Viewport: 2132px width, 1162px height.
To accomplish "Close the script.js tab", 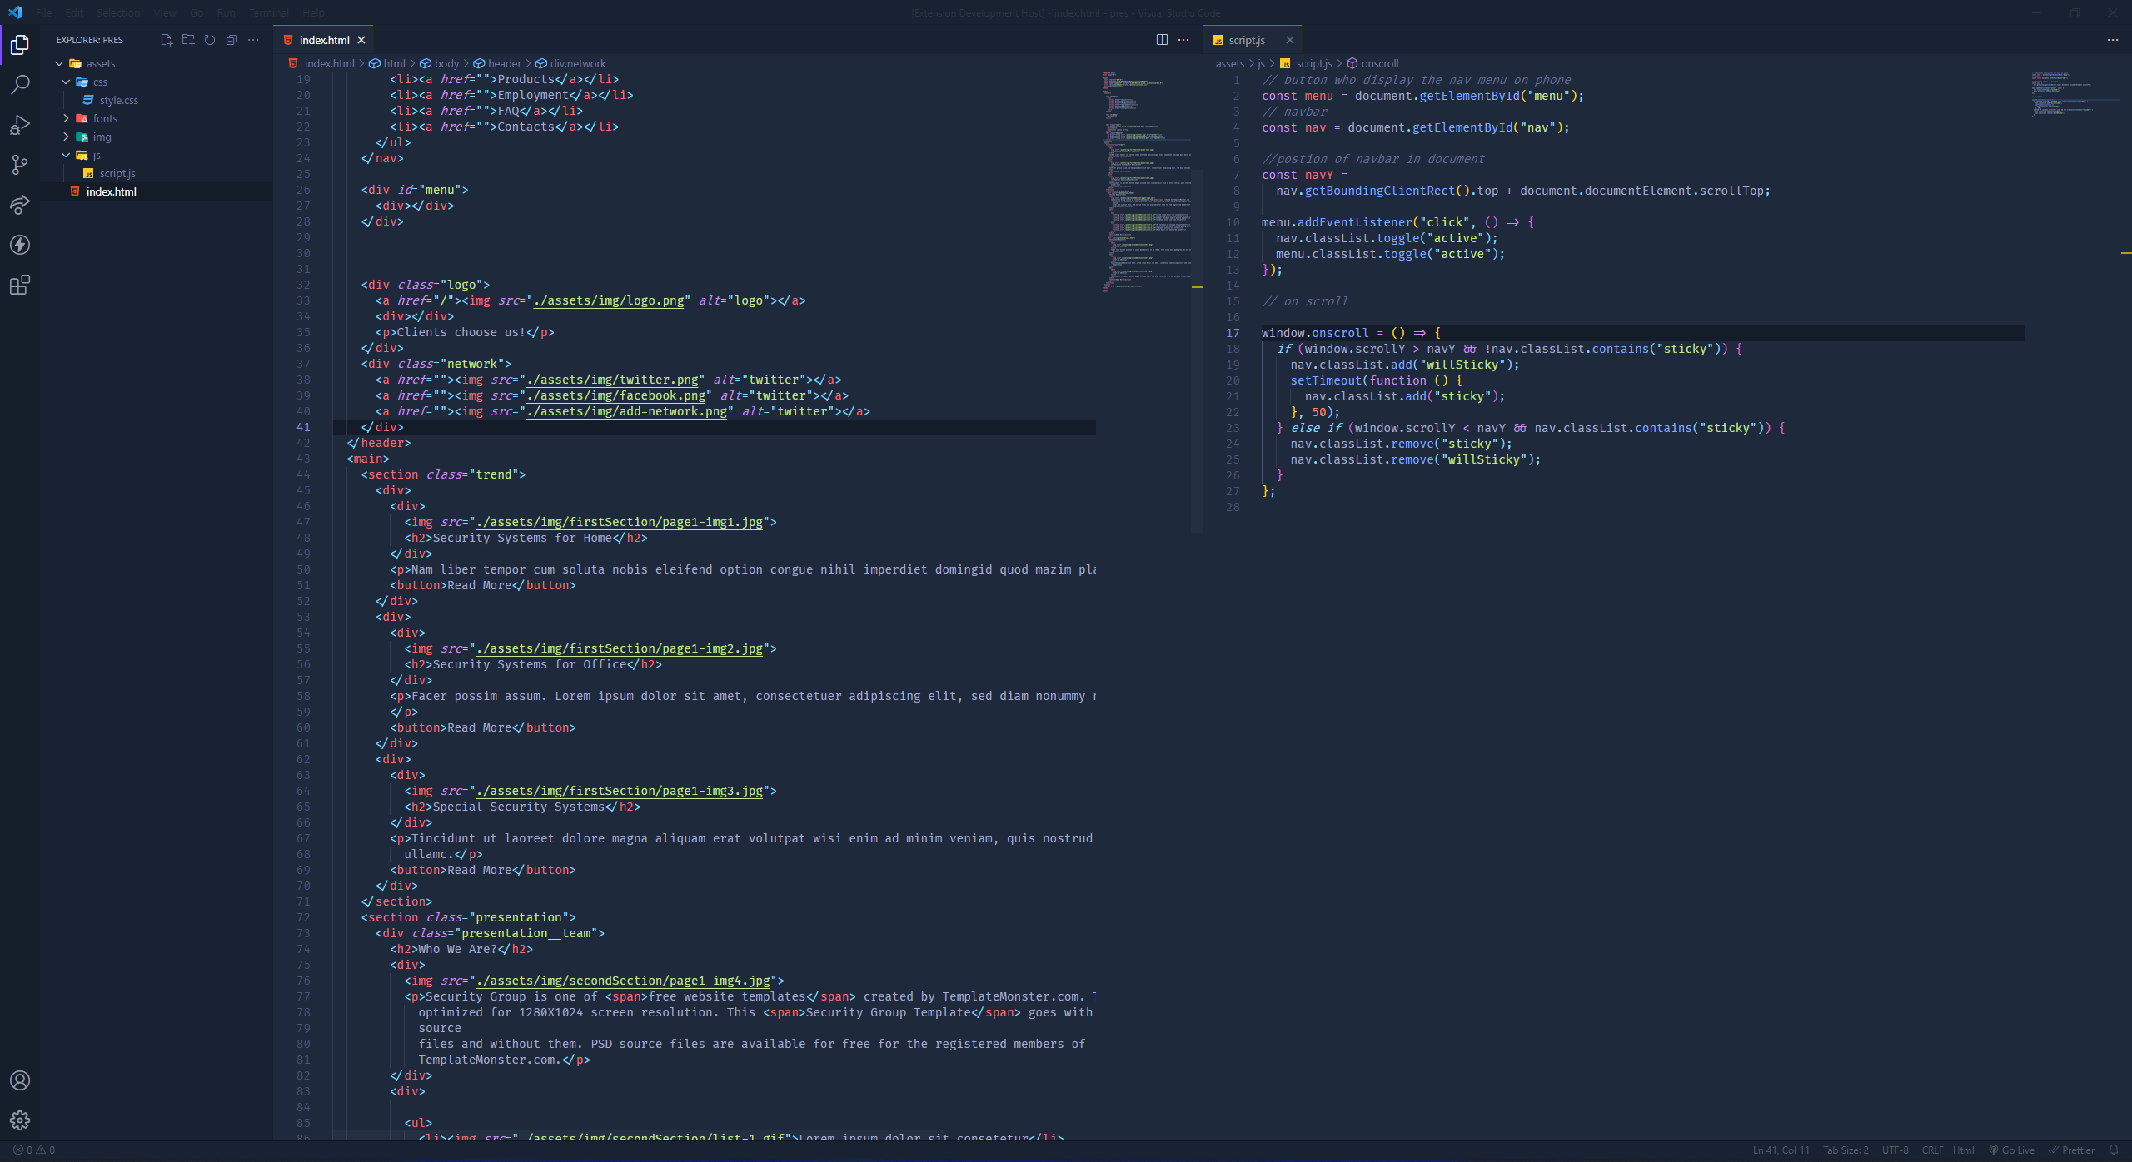I will (1290, 40).
